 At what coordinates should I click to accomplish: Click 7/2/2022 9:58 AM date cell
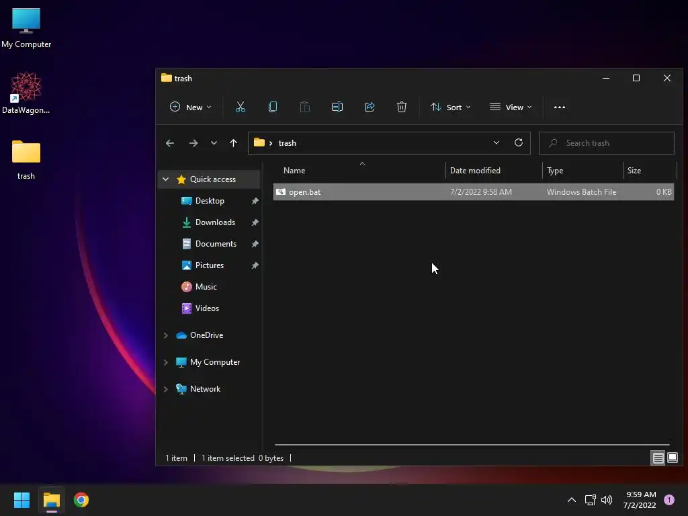point(481,191)
